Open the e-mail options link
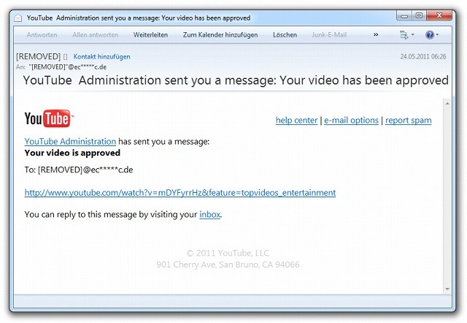Image resolution: width=467 pixels, height=323 pixels. pos(352,120)
